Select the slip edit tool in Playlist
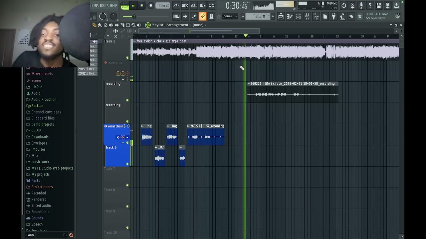Screen dimensions: 426x239 pyautogui.click(x=117, y=25)
